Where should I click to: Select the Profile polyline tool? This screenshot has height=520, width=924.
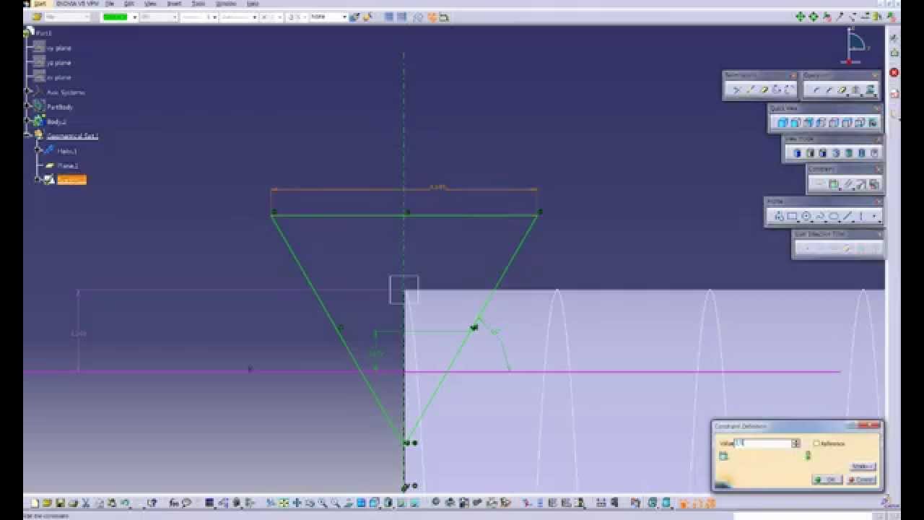point(779,216)
